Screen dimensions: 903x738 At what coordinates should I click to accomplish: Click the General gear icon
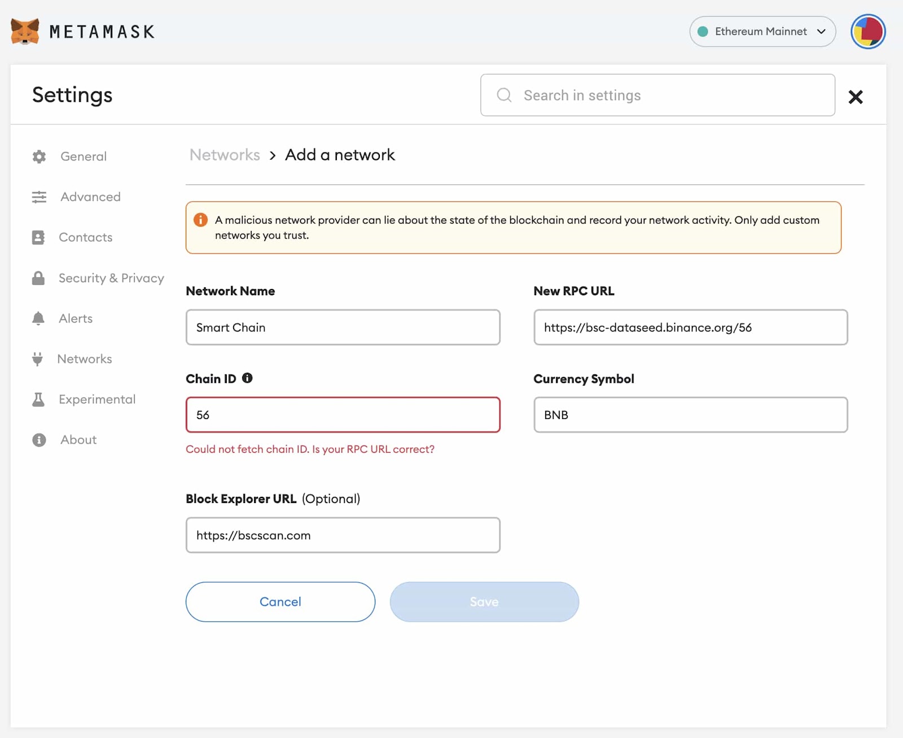point(39,156)
